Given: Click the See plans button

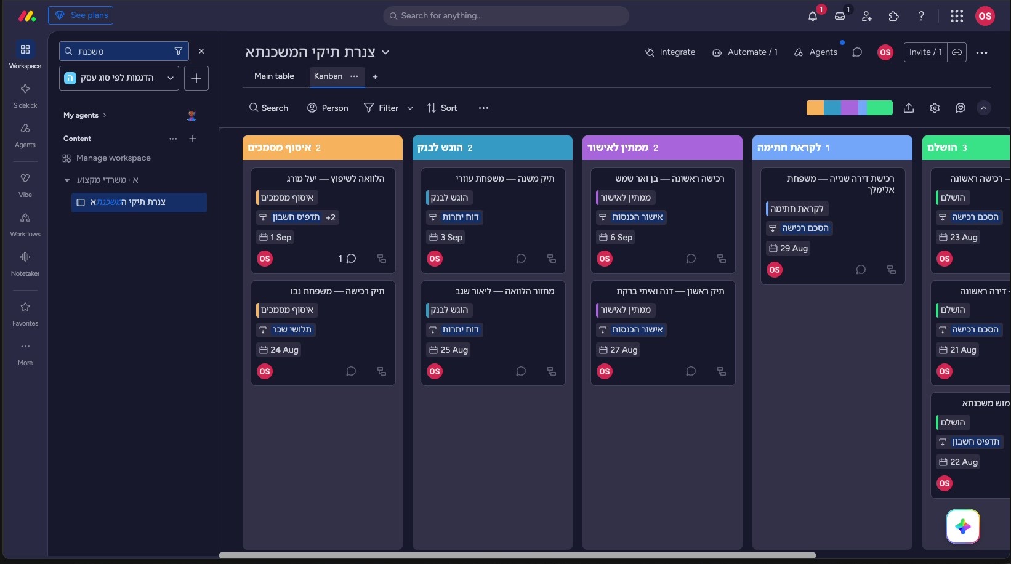Looking at the screenshot, I should tap(81, 15).
